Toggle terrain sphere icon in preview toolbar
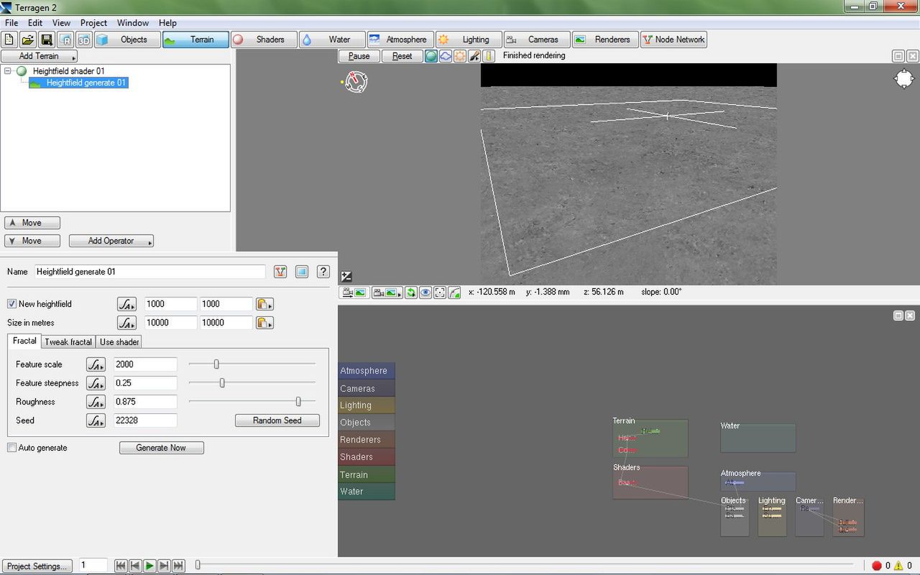The height and width of the screenshot is (575, 920). (x=431, y=56)
